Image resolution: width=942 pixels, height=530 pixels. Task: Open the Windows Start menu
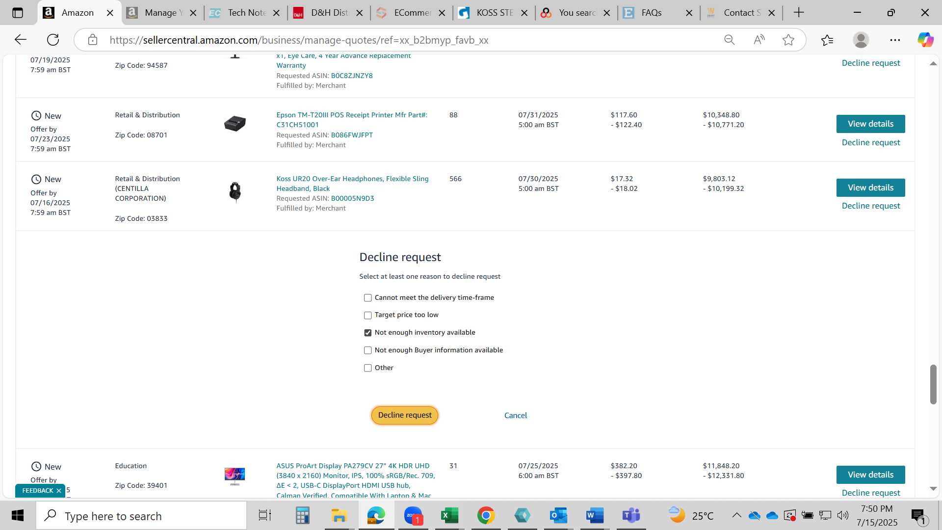coord(18,516)
